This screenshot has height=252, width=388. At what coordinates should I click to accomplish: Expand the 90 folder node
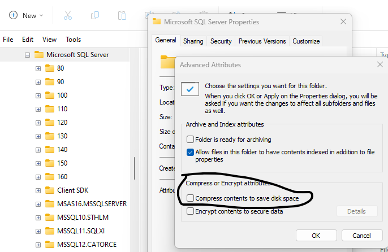[38, 82]
